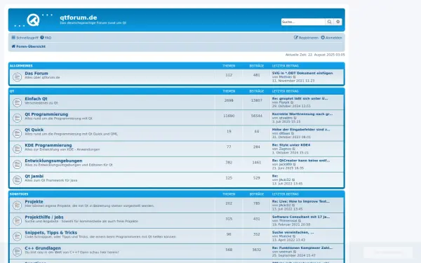The height and width of the screenshot is (263, 421).
Task: Open last post 'Suche vereinfachen, ...'
Action: point(293,232)
